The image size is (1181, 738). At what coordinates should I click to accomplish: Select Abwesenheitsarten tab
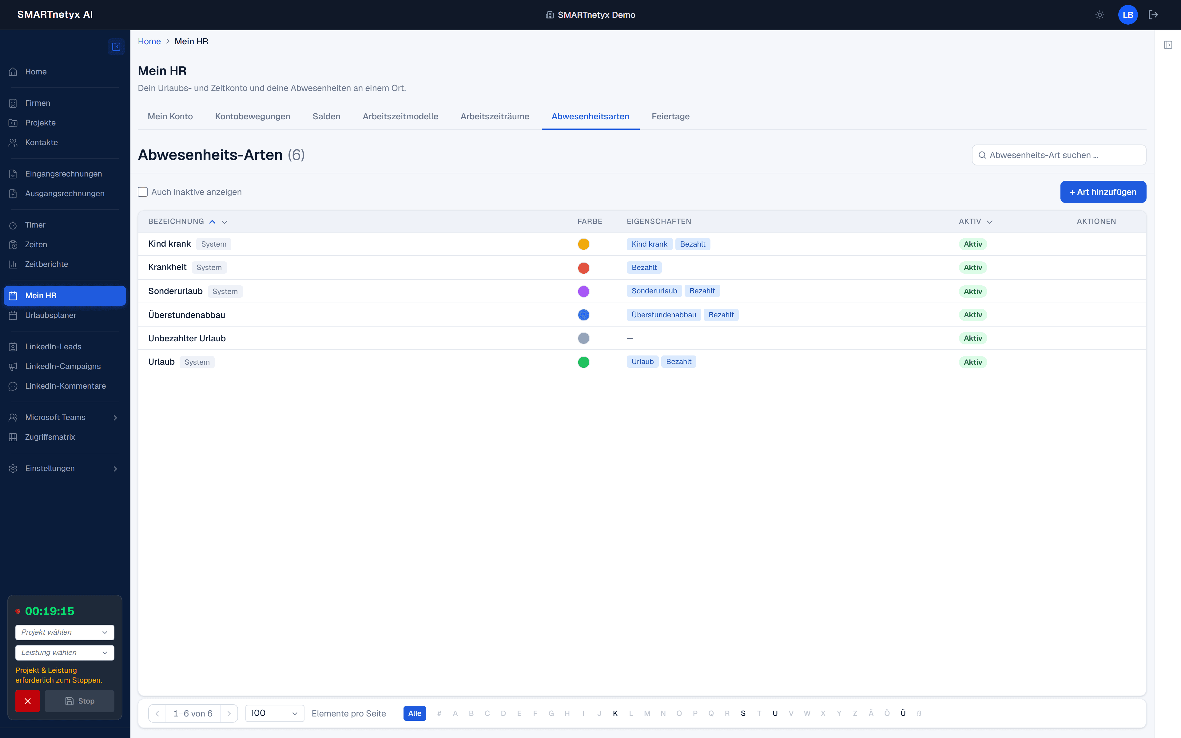click(x=590, y=116)
